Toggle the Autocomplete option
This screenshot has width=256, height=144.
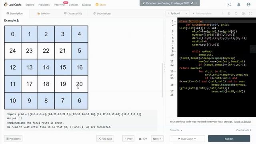point(202,13)
